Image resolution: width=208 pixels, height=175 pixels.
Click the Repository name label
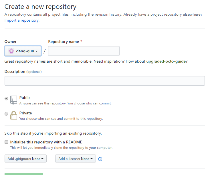(64, 42)
